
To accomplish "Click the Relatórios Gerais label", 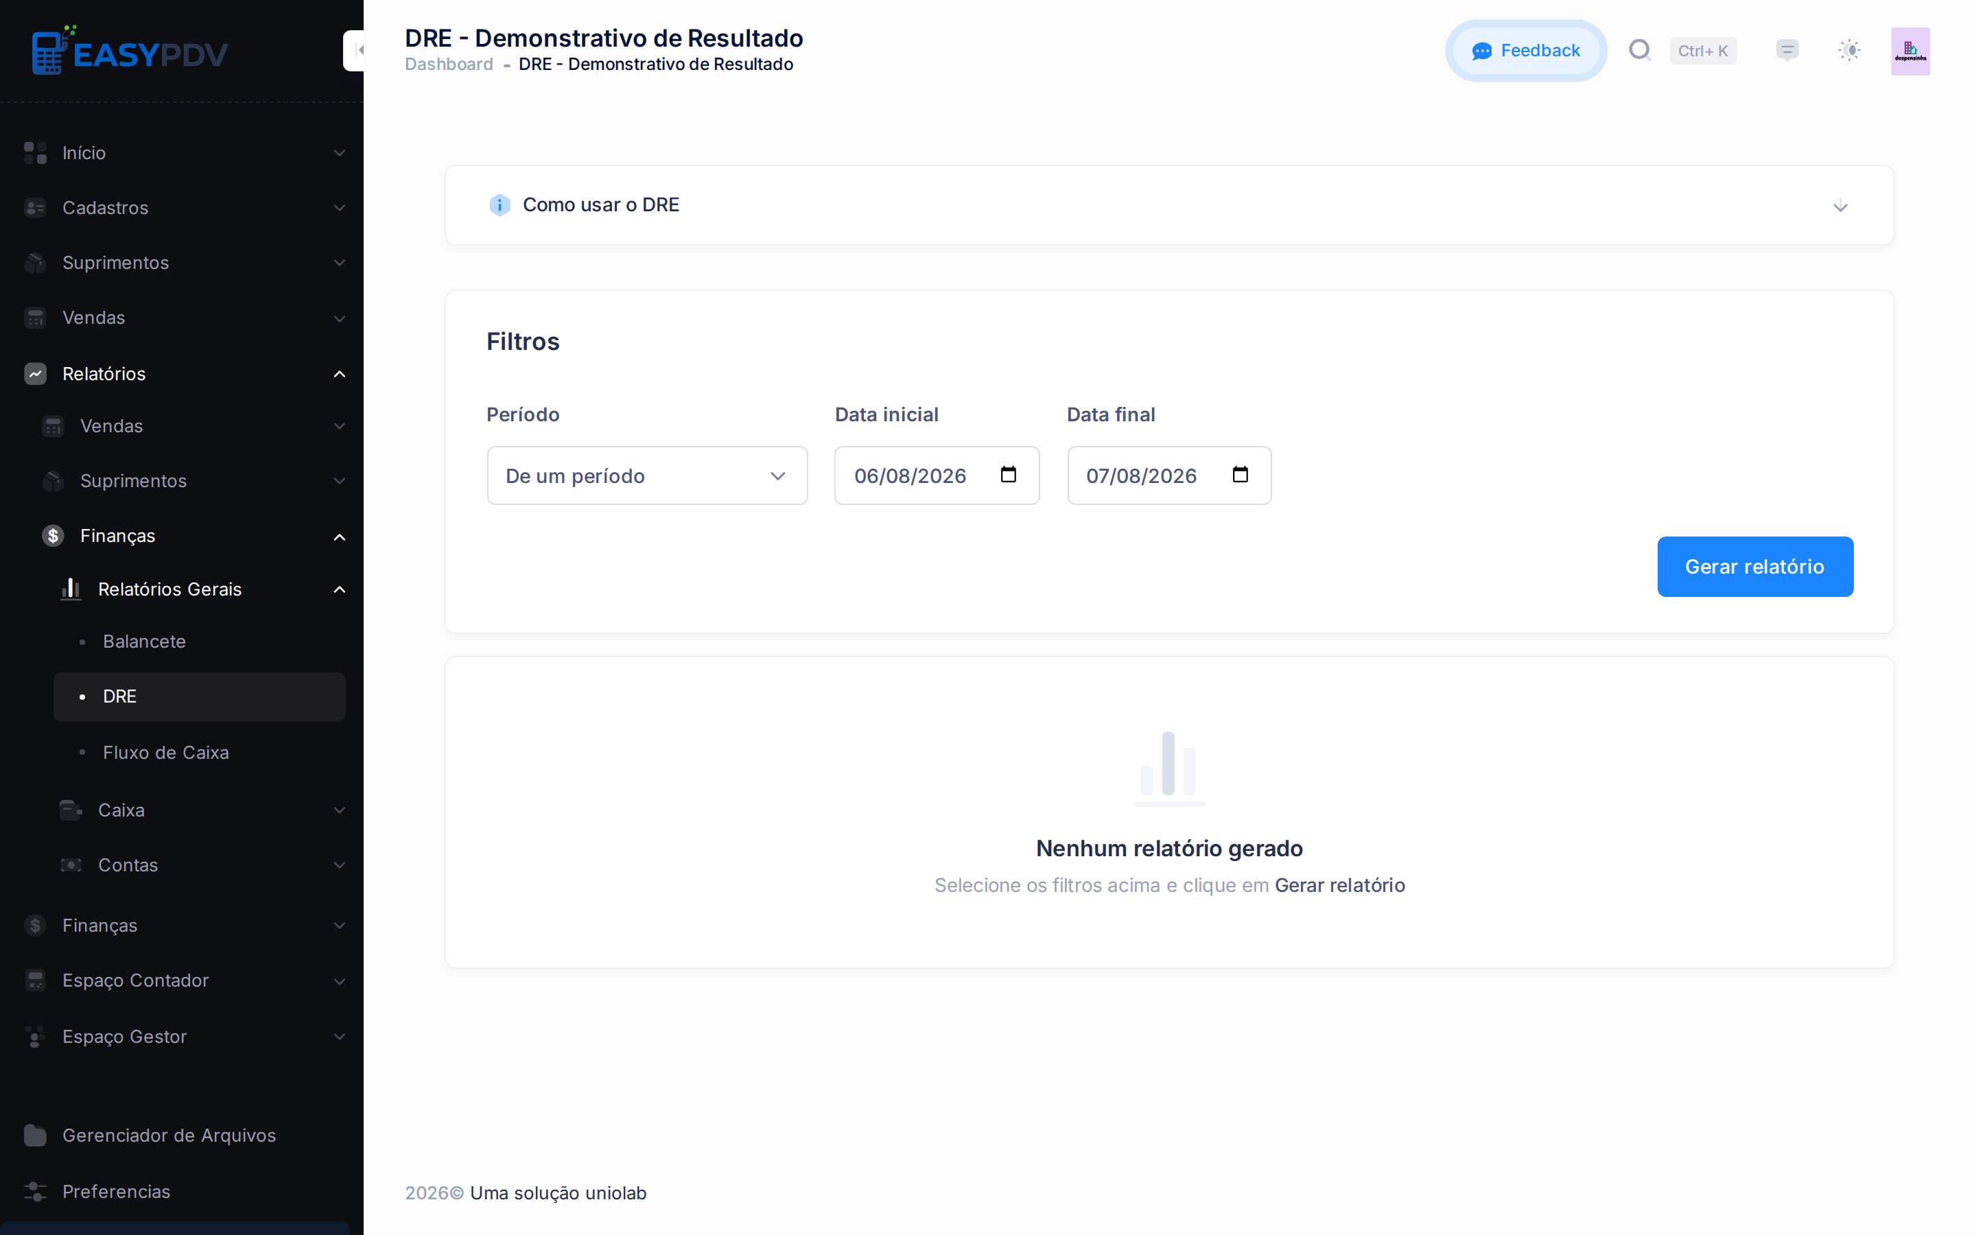I will (170, 589).
